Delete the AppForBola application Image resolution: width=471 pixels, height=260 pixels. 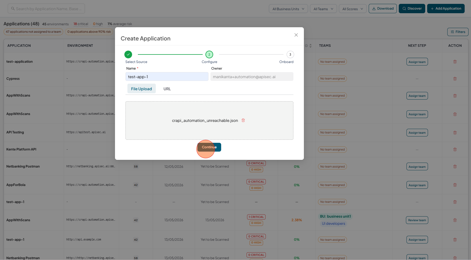point(455,185)
